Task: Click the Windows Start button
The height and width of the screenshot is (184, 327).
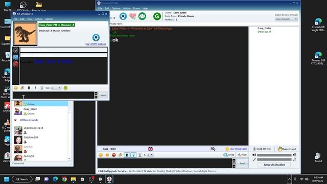Action: click(7, 179)
